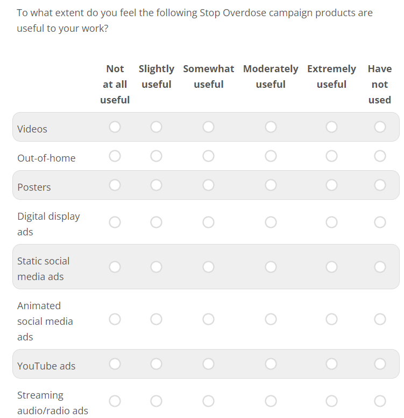Rate Streaming audio/radio ads Slightly useful
Screen dimensions: 404x418
click(x=156, y=401)
